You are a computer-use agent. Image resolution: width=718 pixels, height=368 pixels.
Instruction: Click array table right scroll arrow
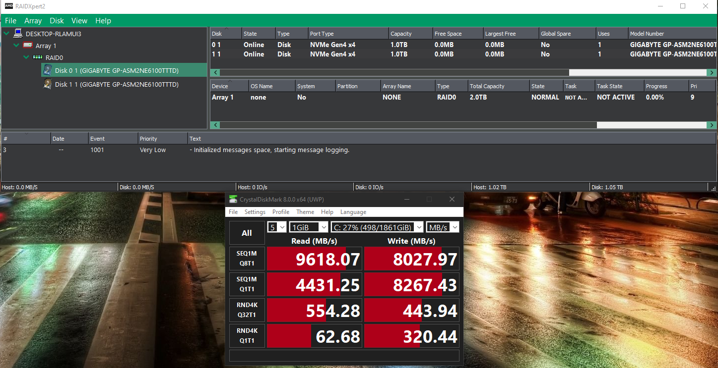coord(712,125)
